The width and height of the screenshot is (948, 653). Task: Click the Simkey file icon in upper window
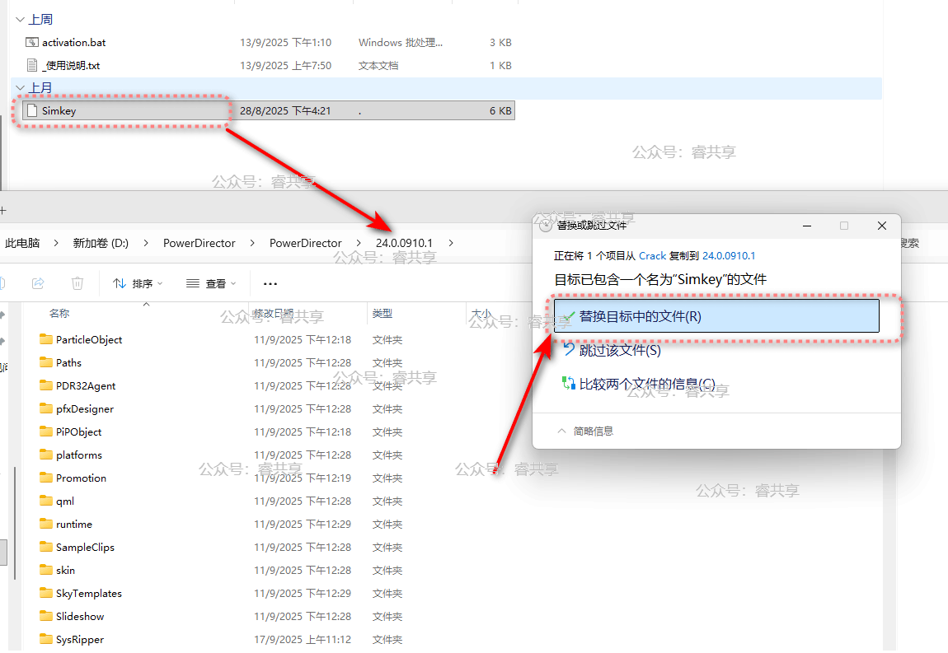[32, 110]
